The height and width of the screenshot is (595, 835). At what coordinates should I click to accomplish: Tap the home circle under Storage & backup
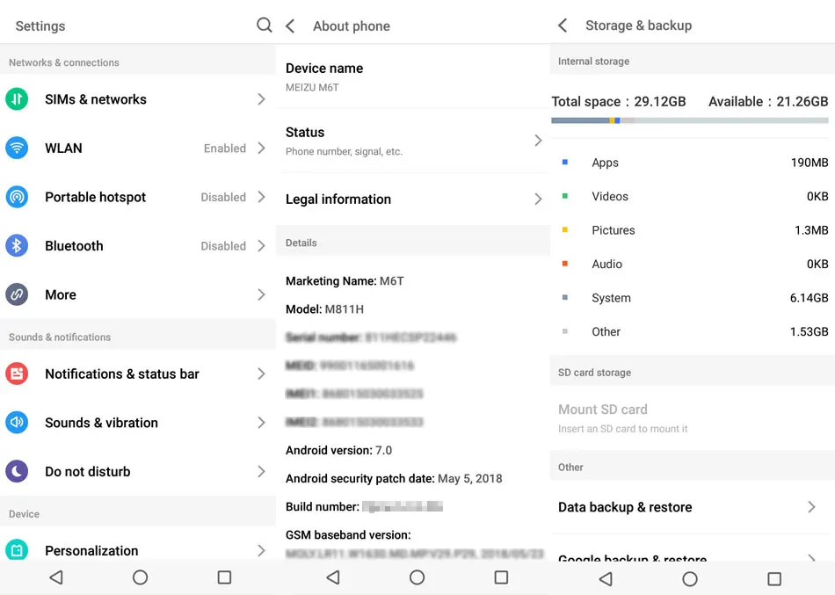point(690,579)
